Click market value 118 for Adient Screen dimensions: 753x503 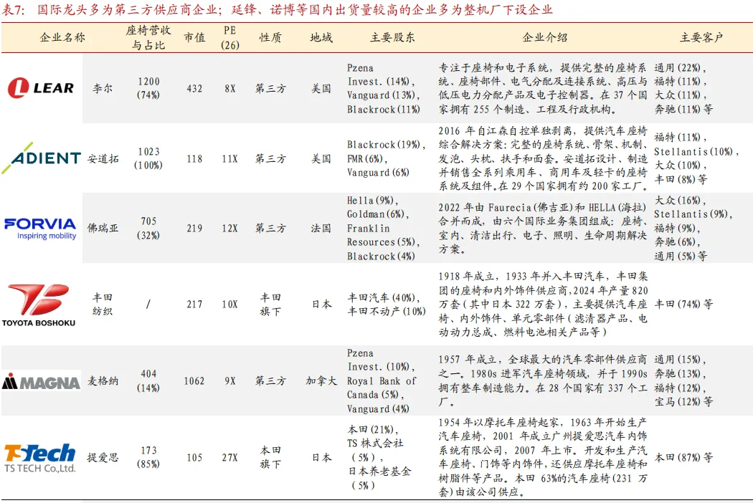point(194,159)
